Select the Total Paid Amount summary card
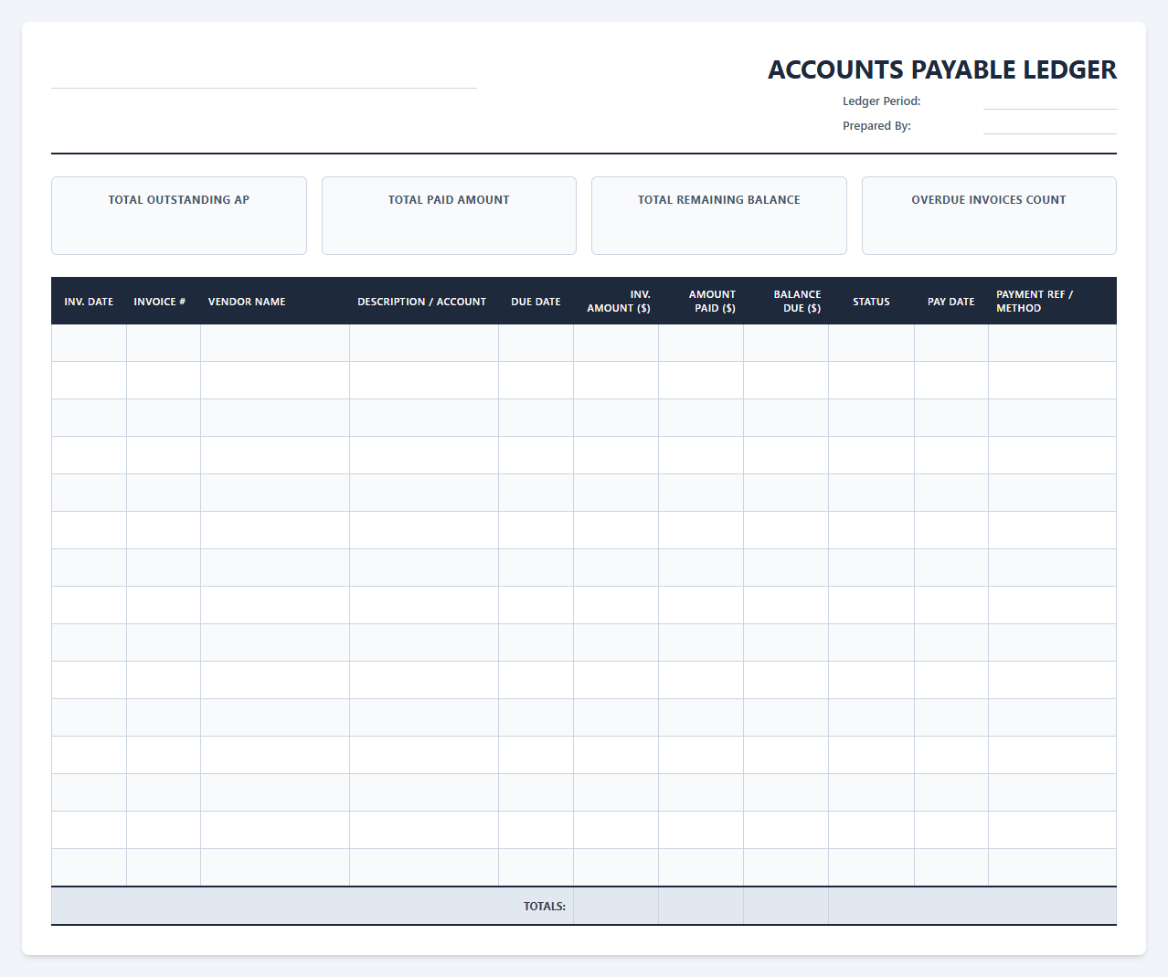Image resolution: width=1168 pixels, height=977 pixels. (x=449, y=216)
